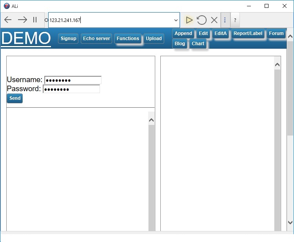This screenshot has width=294, height=242.
Task: Open the three-dot options menu
Action: click(x=225, y=20)
